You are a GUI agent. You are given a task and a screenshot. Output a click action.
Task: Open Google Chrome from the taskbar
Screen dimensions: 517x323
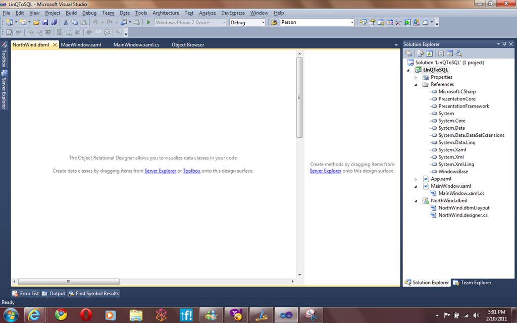pyautogui.click(x=61, y=315)
